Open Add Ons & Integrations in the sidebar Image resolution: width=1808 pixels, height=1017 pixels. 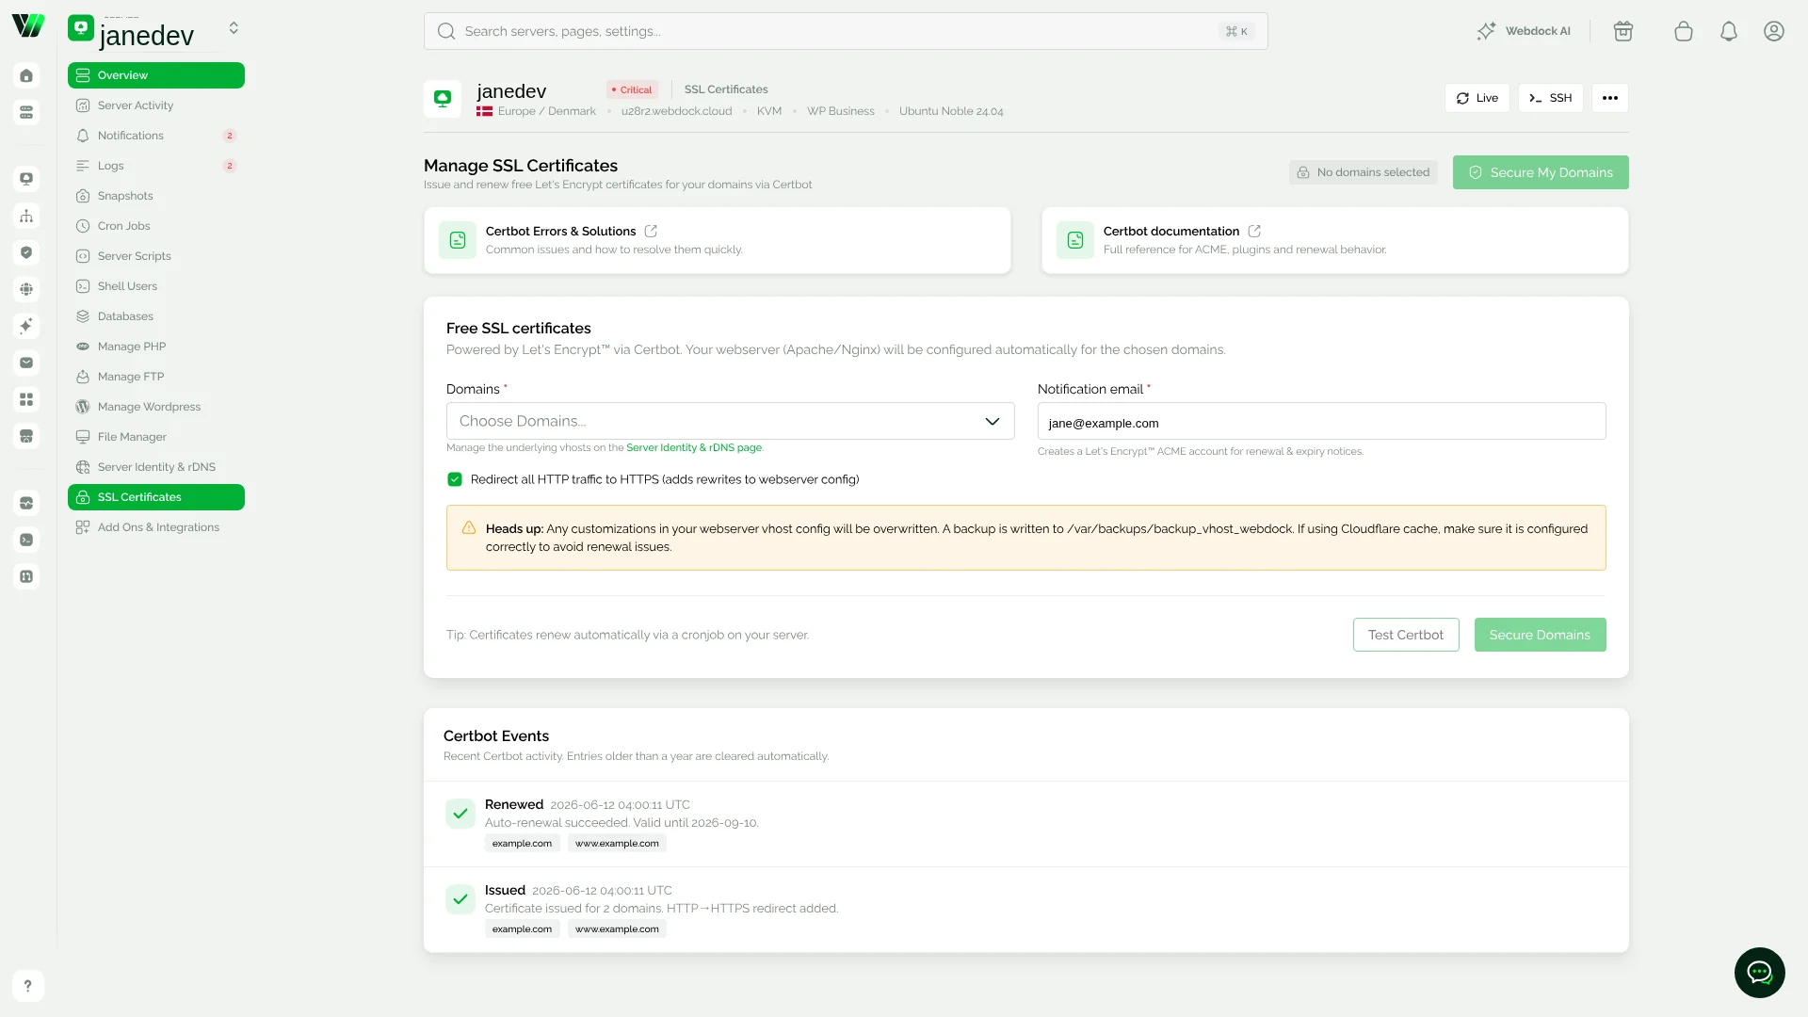pos(156,527)
